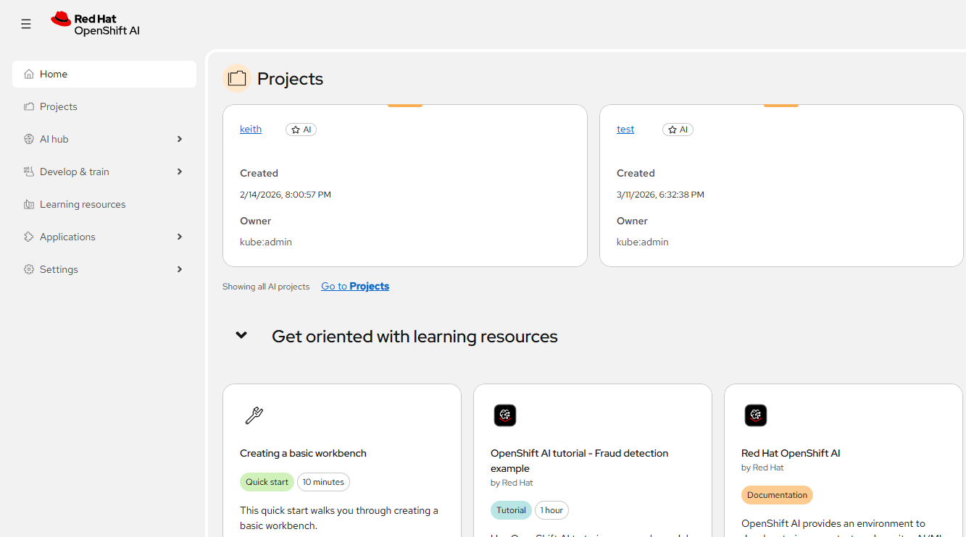Image resolution: width=966 pixels, height=537 pixels.
Task: Open the keith project link
Action: (x=251, y=130)
